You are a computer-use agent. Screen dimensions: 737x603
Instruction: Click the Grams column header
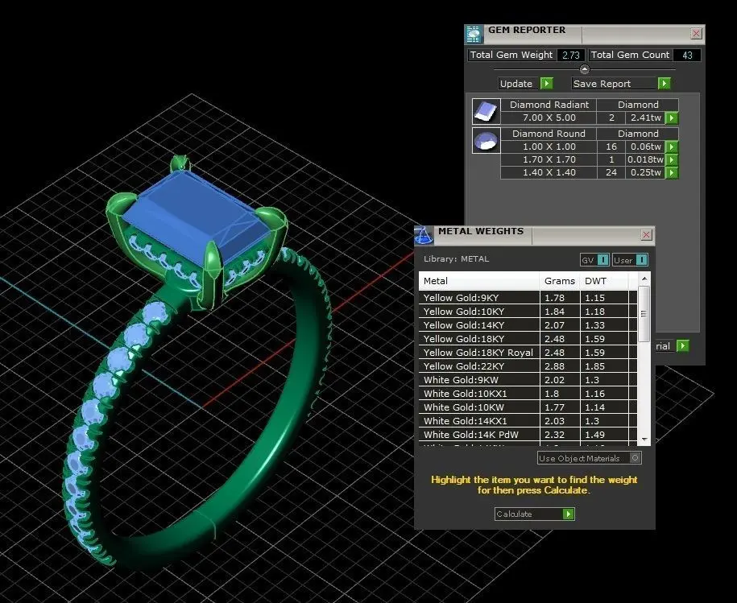[x=559, y=281]
